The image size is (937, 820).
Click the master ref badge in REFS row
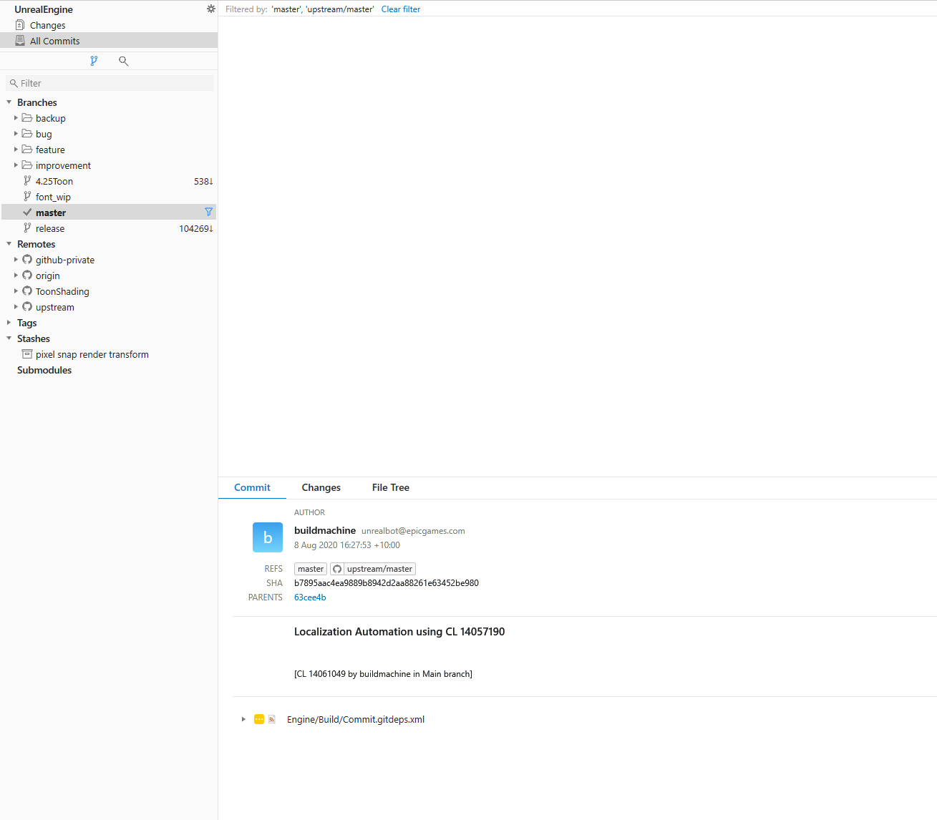(x=310, y=568)
